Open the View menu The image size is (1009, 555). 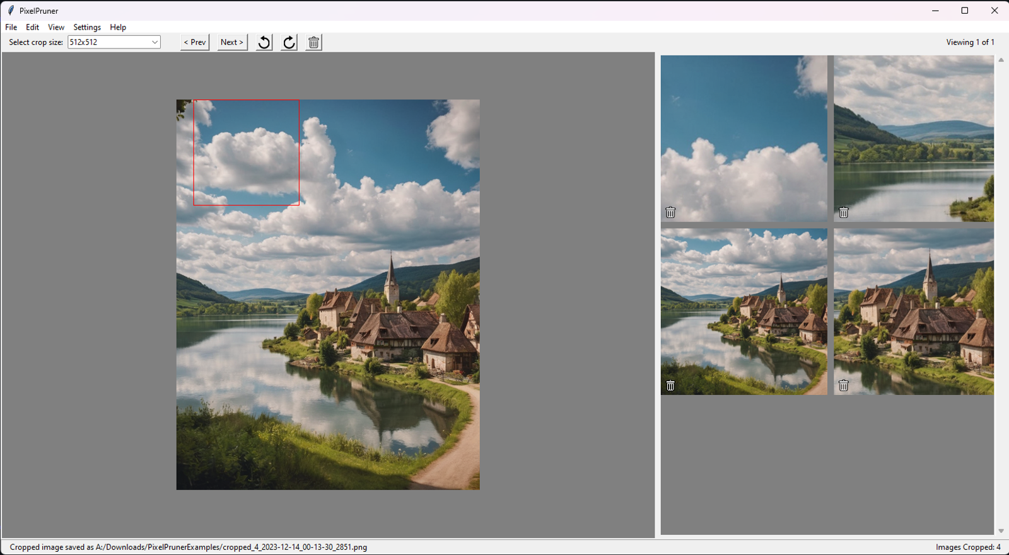[56, 27]
